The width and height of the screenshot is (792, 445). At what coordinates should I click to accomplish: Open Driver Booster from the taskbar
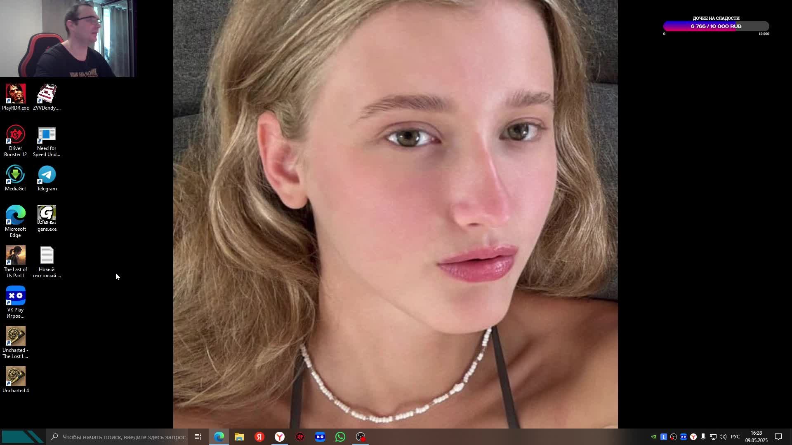(x=300, y=437)
